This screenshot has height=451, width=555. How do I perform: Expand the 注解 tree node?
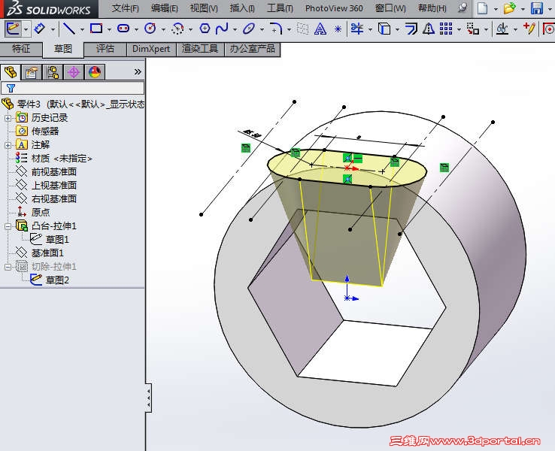8,145
